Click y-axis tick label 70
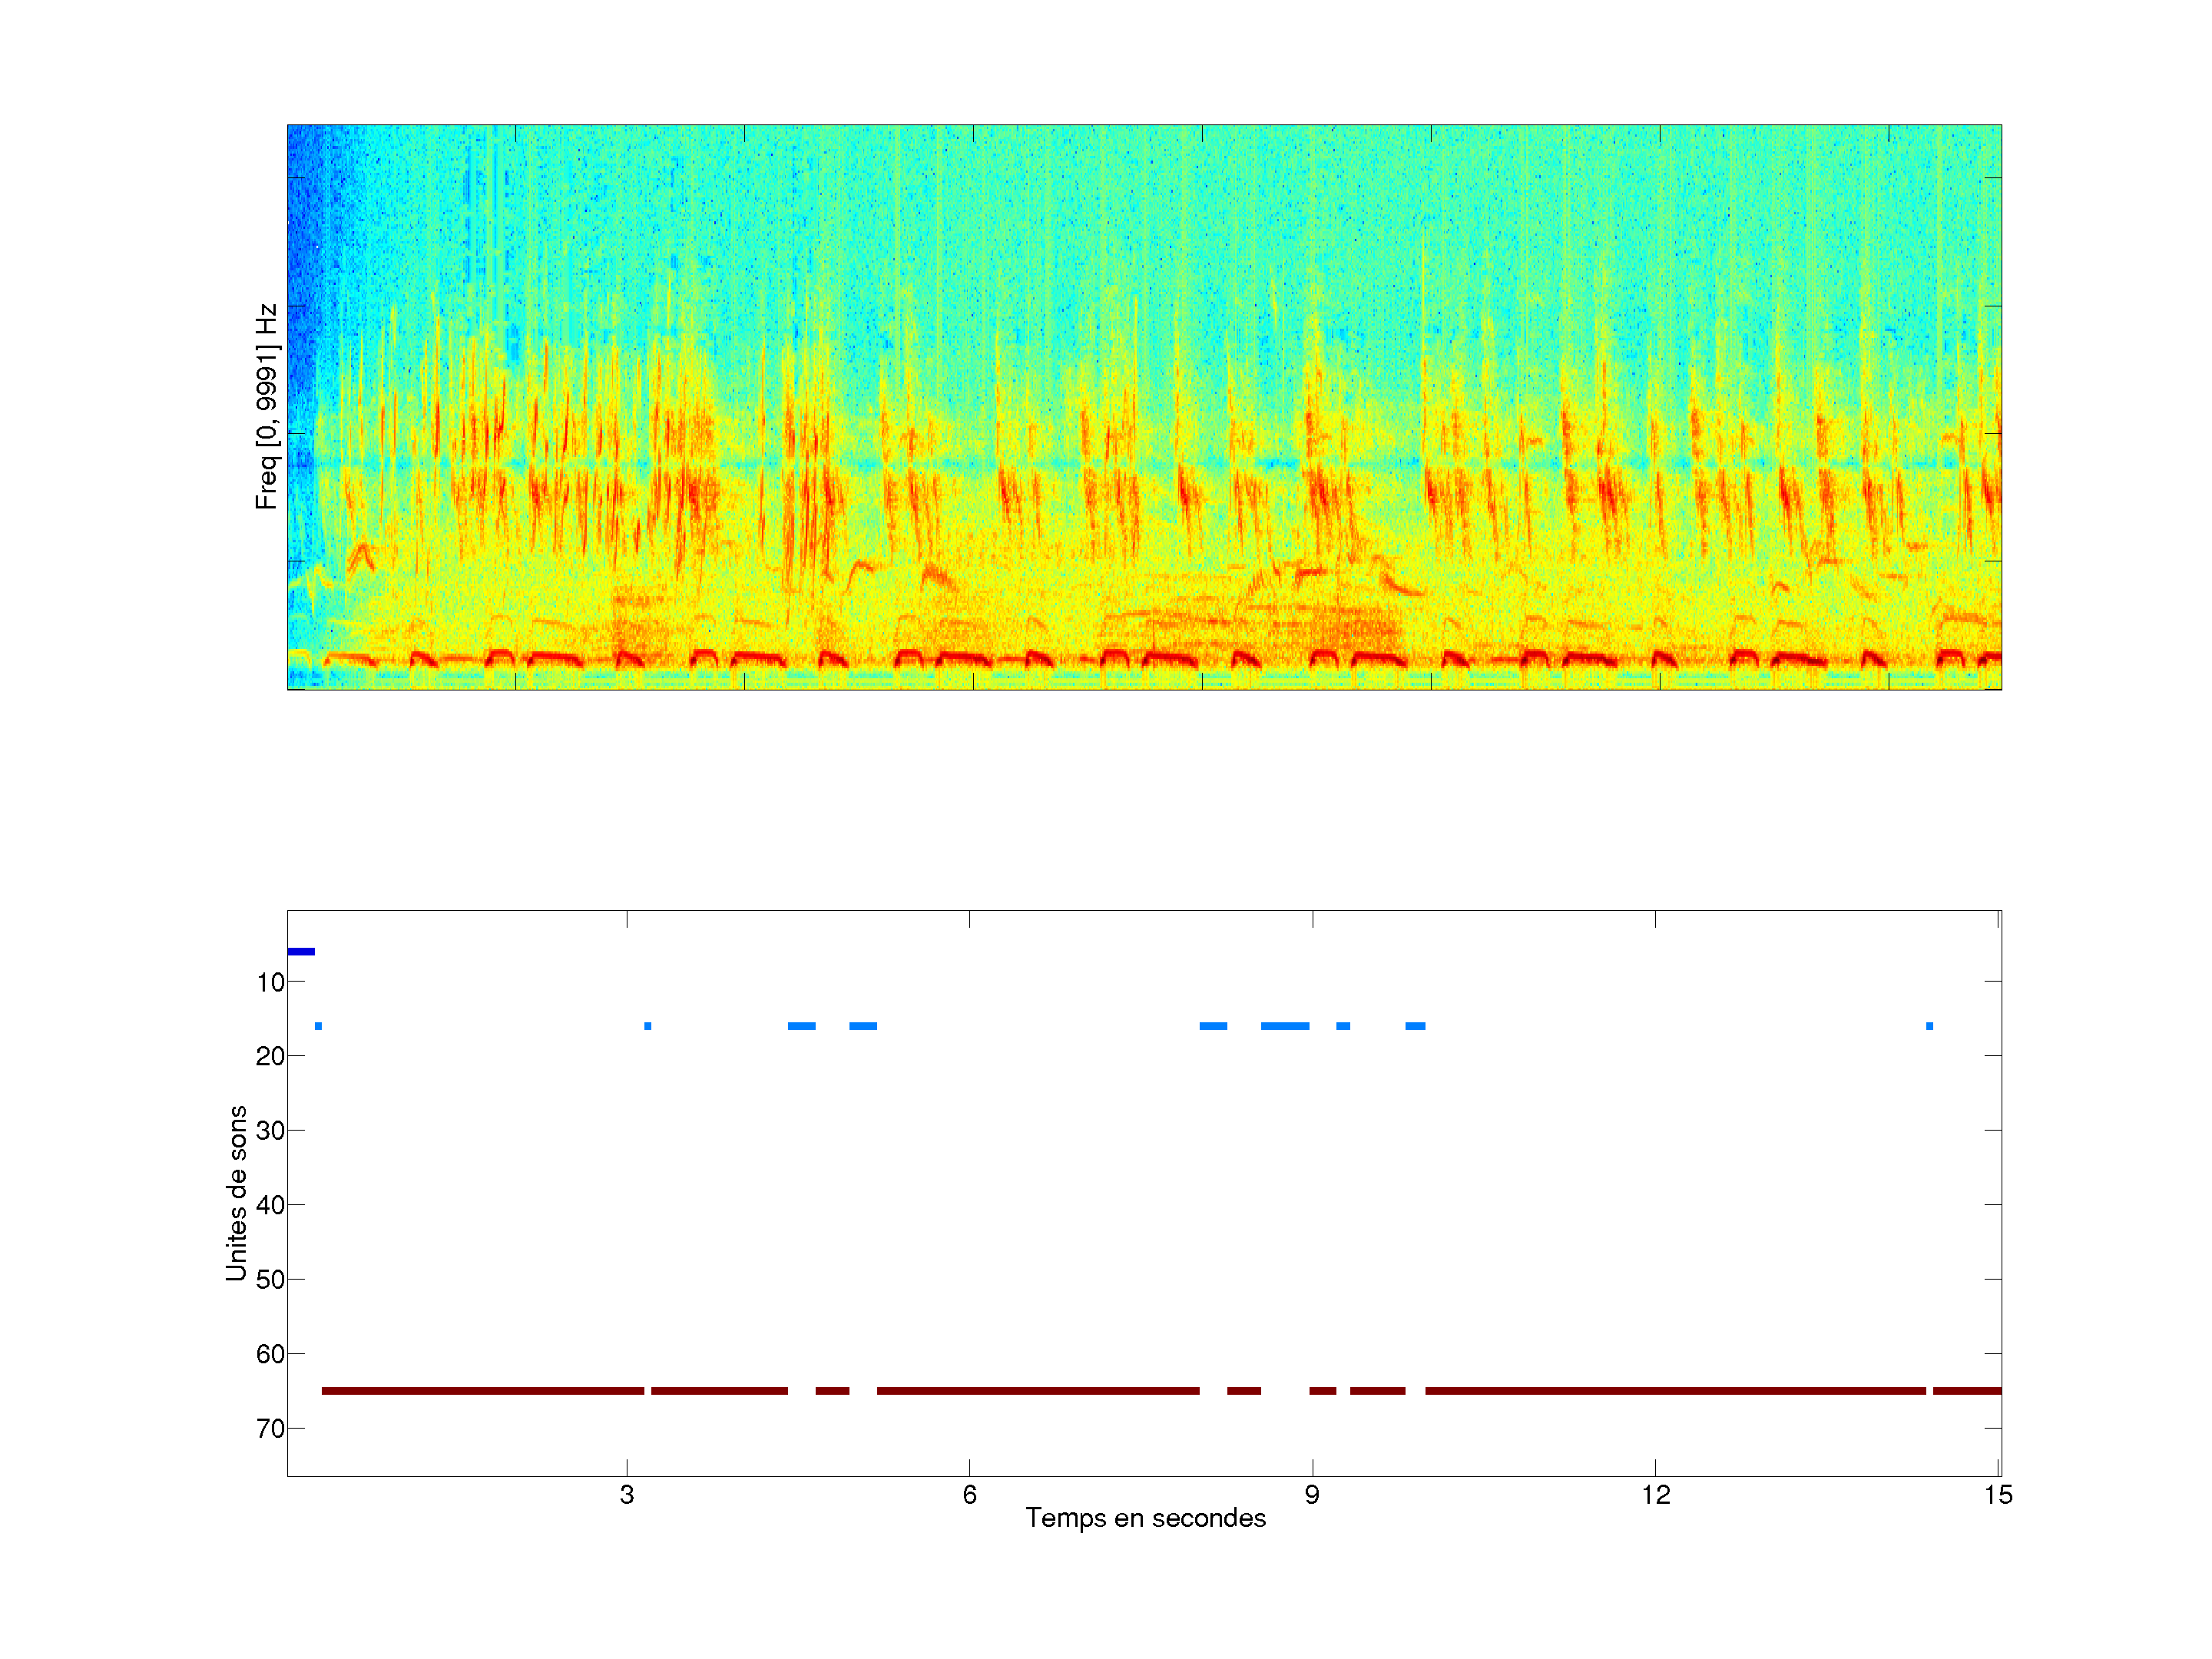Viewport: 2212px width, 1659px height. click(x=270, y=1428)
